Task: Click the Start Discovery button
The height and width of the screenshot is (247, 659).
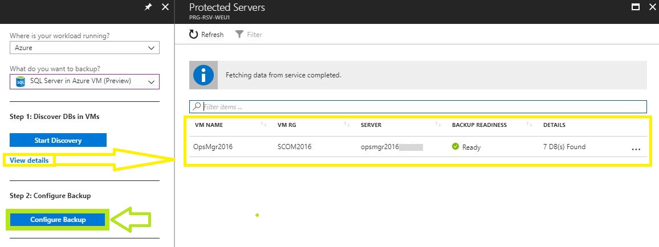Action: (58, 140)
